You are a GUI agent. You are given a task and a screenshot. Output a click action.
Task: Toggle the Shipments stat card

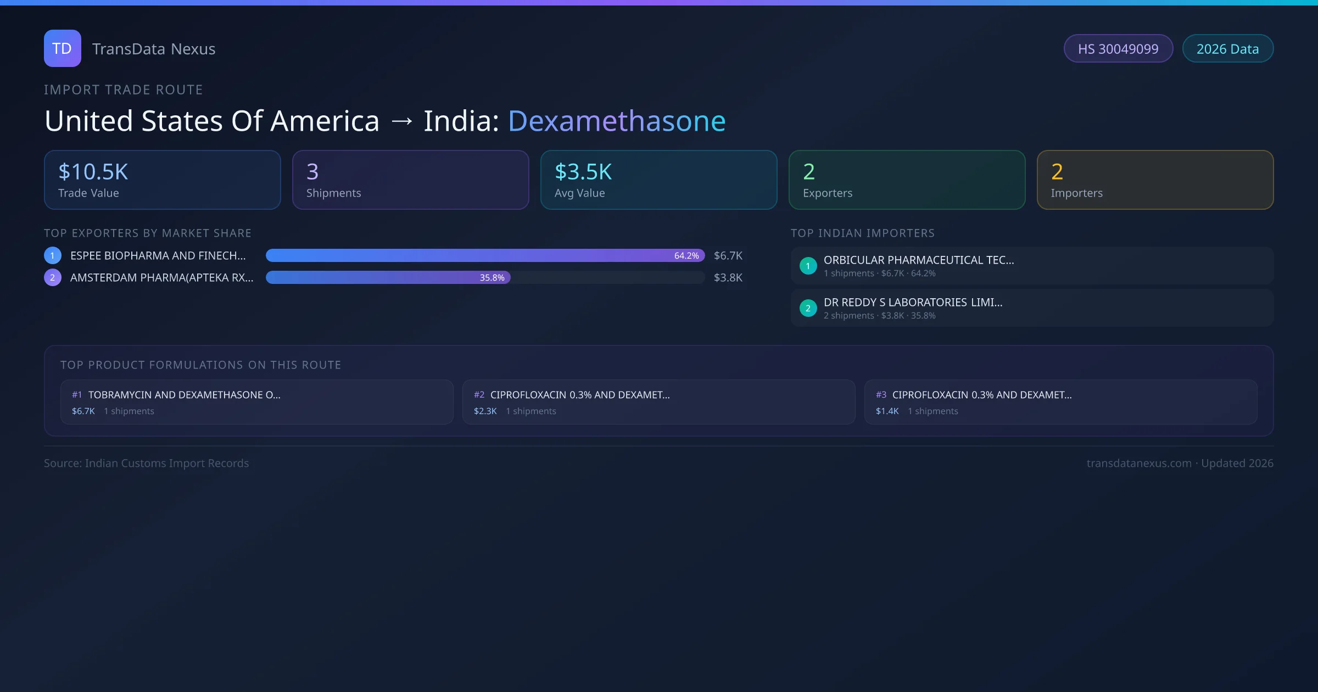[410, 180]
